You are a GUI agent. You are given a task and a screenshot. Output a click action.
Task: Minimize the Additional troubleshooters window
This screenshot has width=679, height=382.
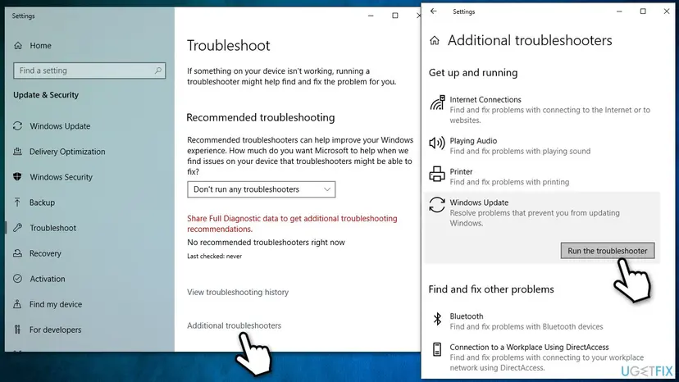[x=619, y=11]
